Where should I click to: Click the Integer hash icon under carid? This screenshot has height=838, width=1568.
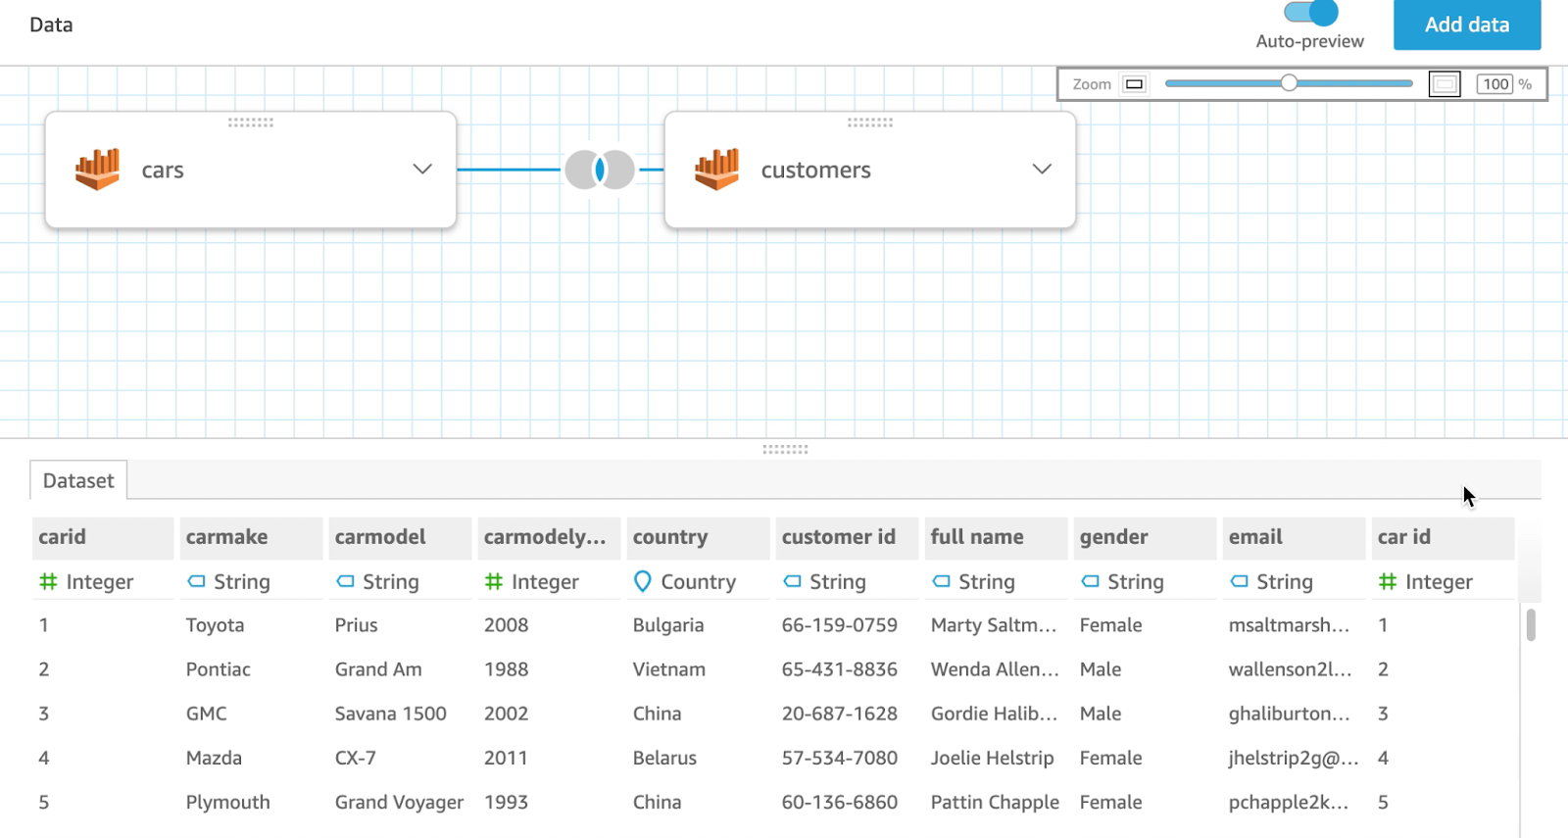coord(48,582)
